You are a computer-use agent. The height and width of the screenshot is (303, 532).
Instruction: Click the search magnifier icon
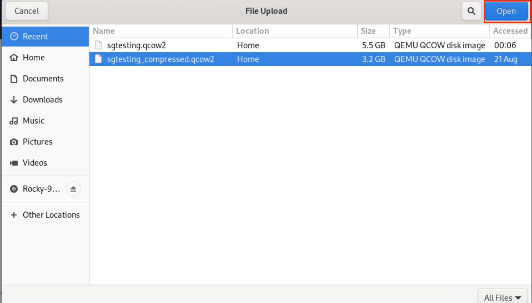(471, 11)
